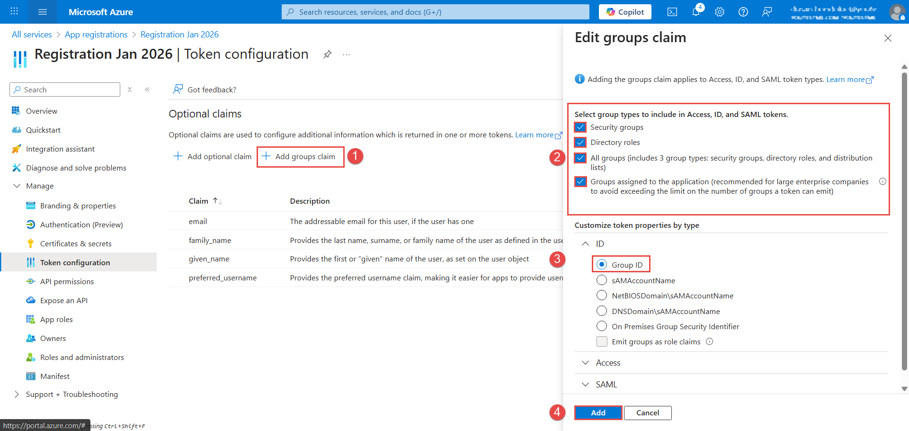This screenshot has width=909, height=431.
Task: Click the help question mark icon
Action: pyautogui.click(x=743, y=12)
